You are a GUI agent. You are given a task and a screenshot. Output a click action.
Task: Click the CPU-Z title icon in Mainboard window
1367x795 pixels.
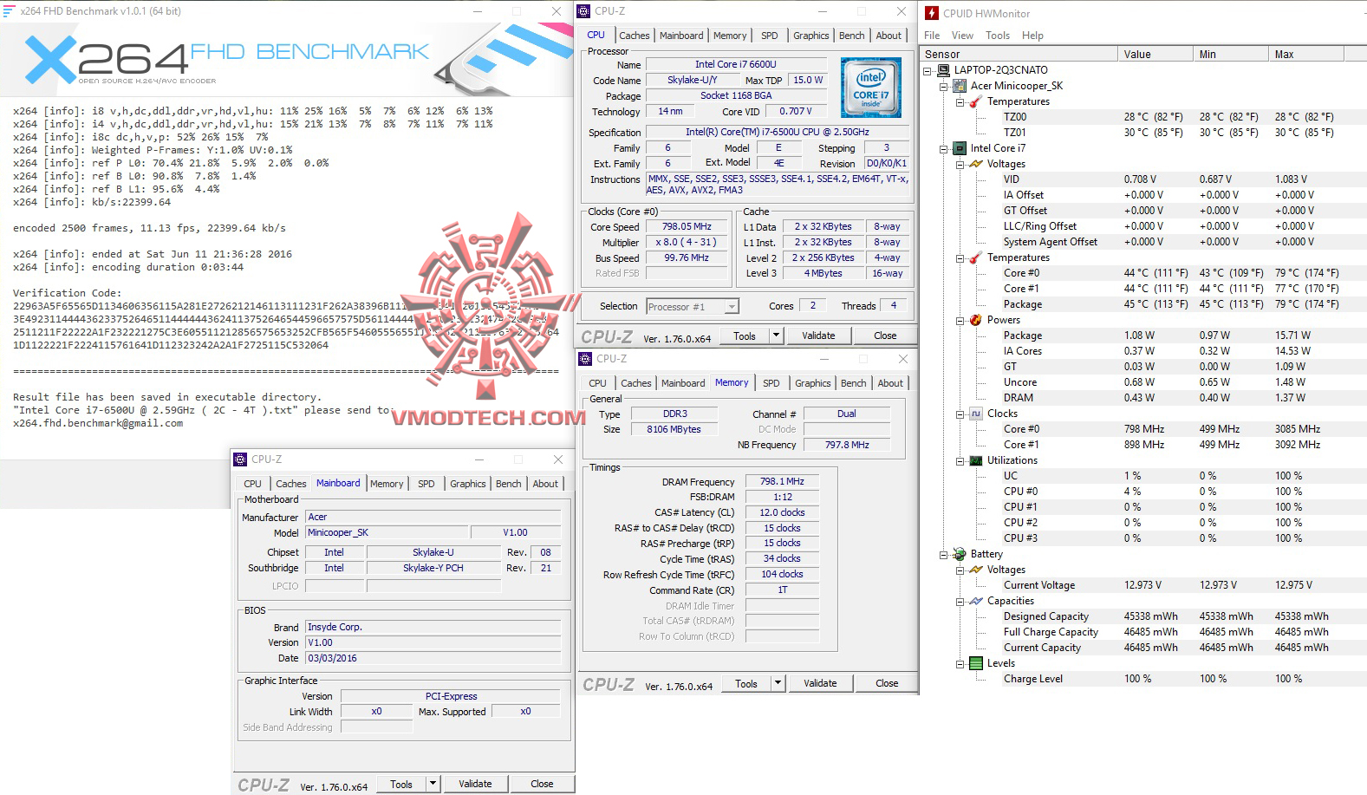pyautogui.click(x=242, y=459)
